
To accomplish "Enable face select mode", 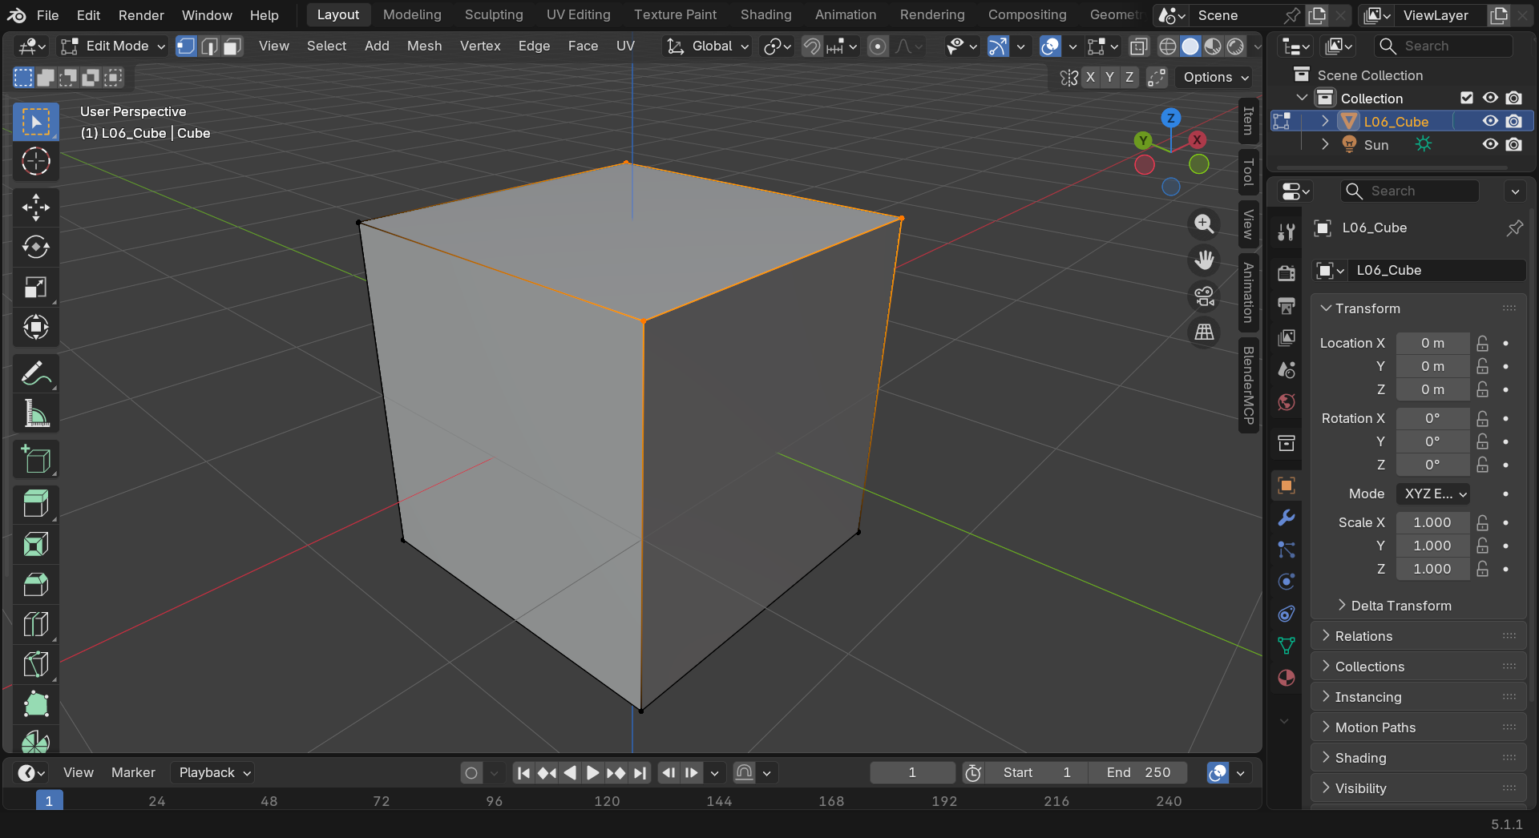I will point(232,46).
